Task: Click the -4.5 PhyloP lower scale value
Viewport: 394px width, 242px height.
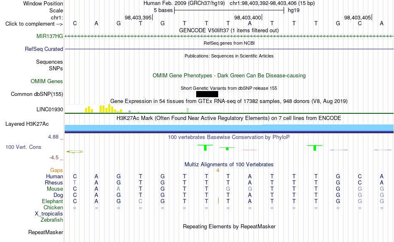Action: pos(54,157)
